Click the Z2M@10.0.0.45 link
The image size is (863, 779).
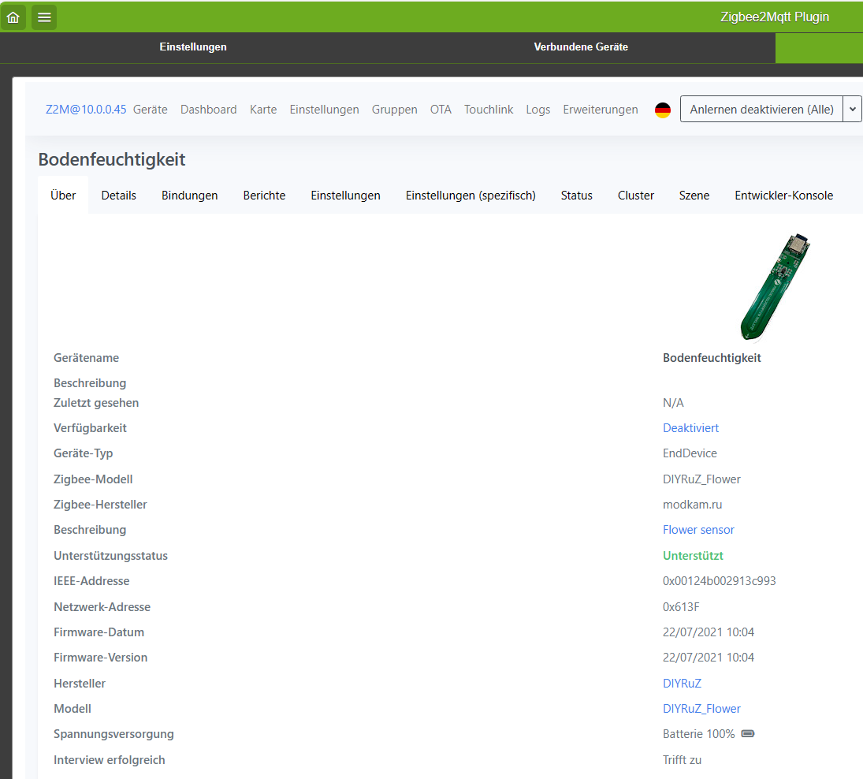point(86,110)
